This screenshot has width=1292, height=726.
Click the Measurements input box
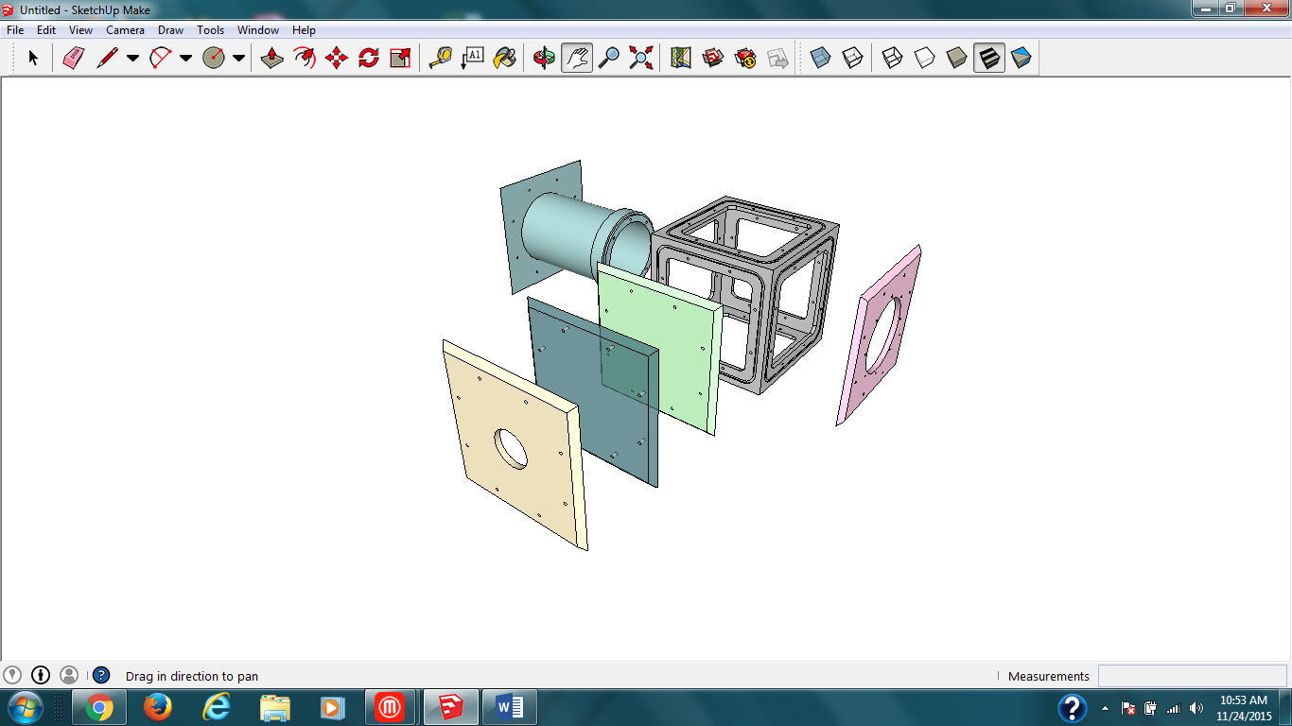[x=1191, y=676]
